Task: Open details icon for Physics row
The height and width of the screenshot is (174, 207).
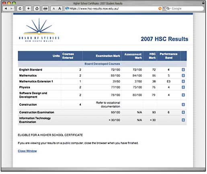Action: pos(183,87)
